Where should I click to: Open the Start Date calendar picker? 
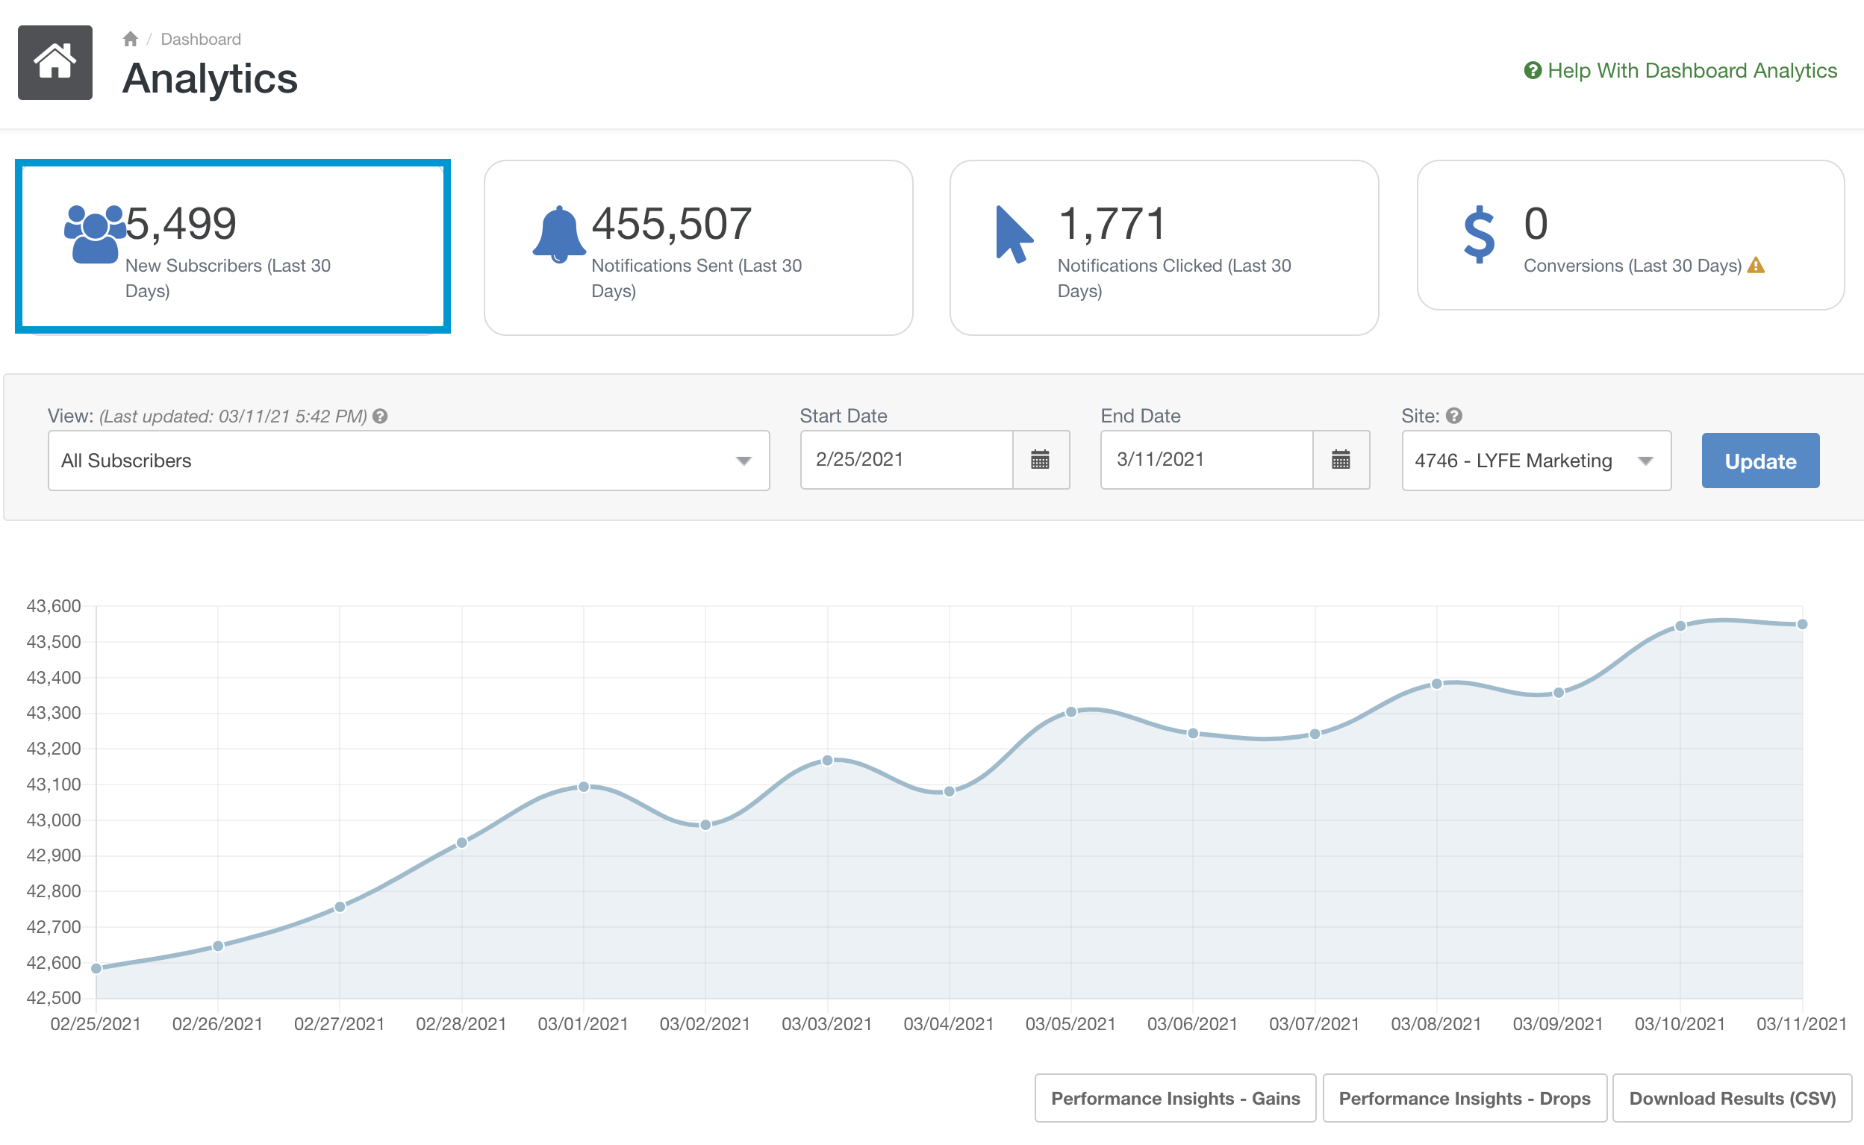pos(1041,460)
